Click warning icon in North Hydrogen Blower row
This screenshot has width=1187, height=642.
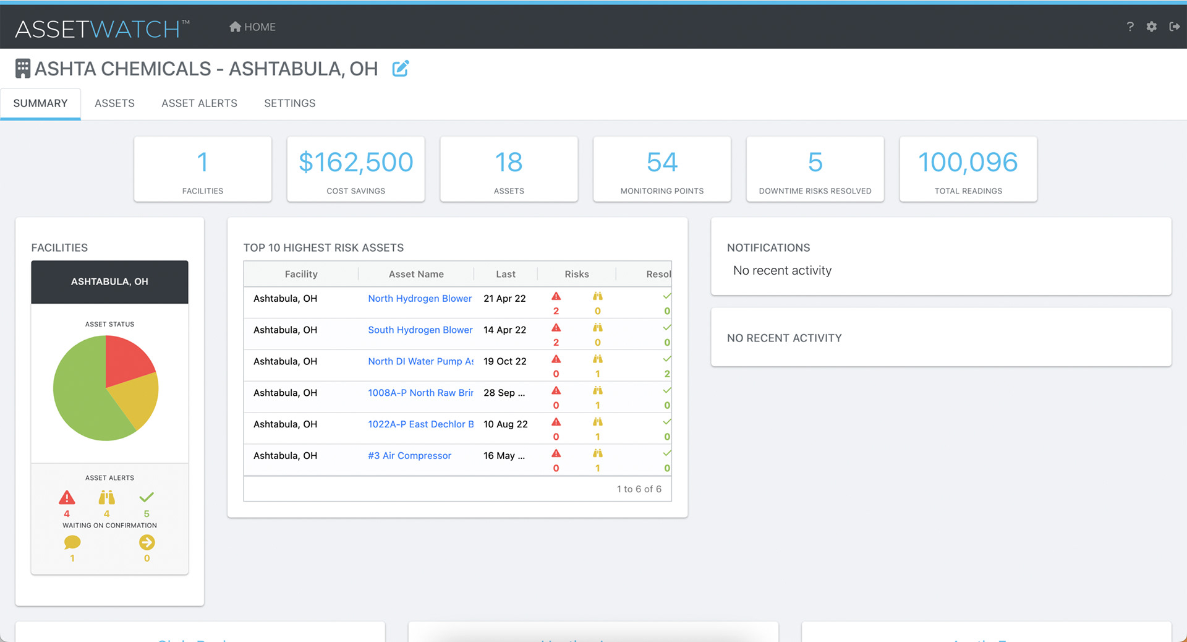point(556,296)
